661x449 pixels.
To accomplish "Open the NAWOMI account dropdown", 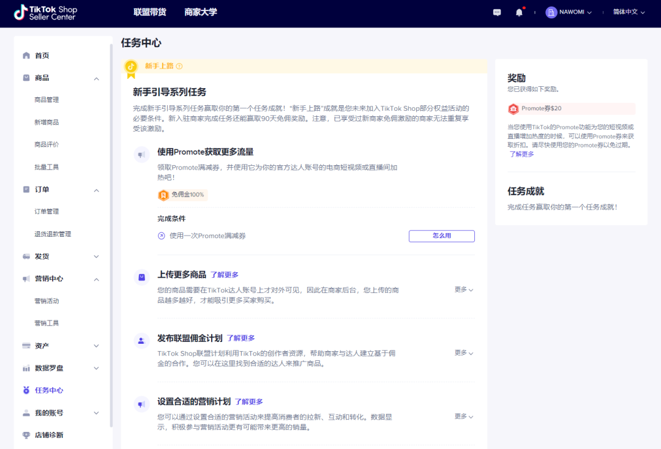I will pos(569,12).
